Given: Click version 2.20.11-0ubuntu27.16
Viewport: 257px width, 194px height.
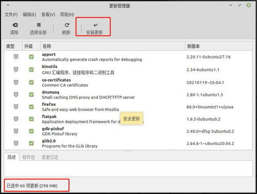Looking at the screenshot, I should 209,57.
